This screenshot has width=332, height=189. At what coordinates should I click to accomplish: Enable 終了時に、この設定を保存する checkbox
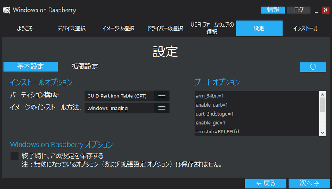15,156
